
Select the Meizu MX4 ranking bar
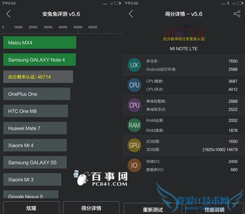point(40,42)
